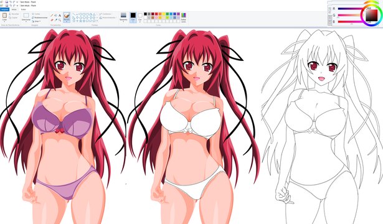
Task: Choose the Polygon shape in the shapes gallery
Action: click(90, 14)
